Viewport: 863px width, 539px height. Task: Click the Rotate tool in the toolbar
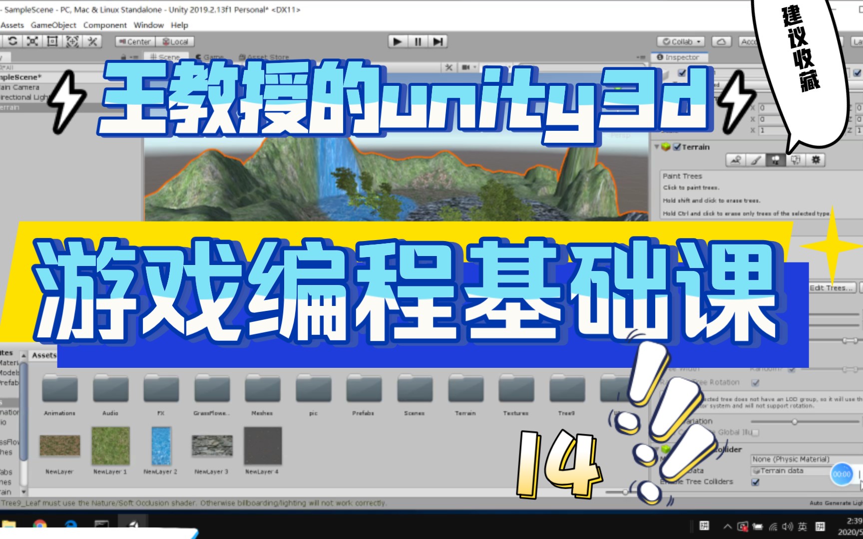[x=13, y=42]
